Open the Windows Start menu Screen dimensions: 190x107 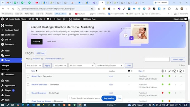[x=3, y=105]
